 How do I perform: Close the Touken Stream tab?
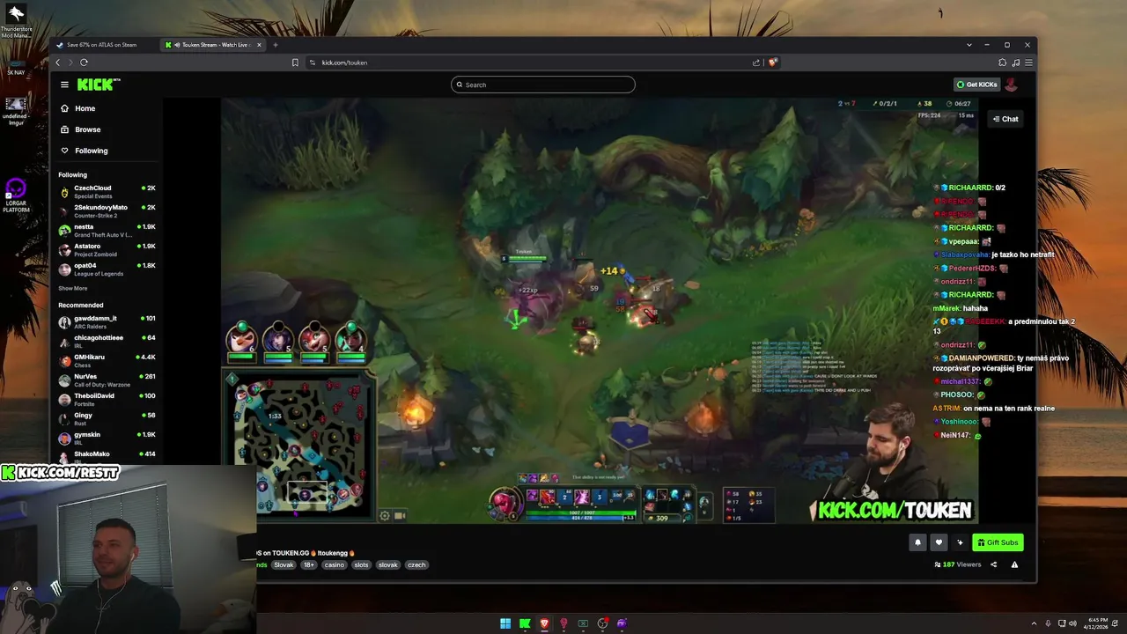coord(259,45)
